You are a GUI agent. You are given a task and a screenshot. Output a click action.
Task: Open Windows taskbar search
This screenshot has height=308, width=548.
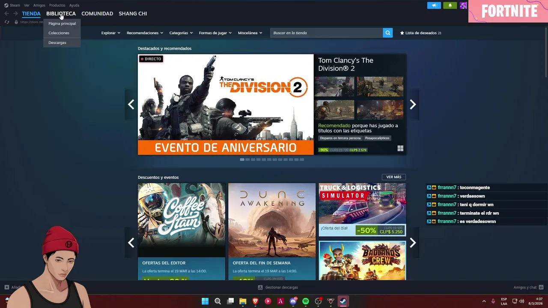(217, 301)
